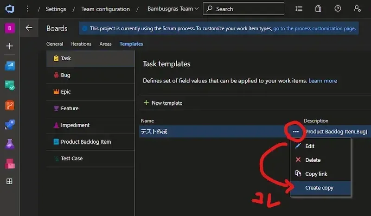Open the ellipsis menu for テスト作成 template
The image size is (371, 216).
pyautogui.click(x=296, y=132)
